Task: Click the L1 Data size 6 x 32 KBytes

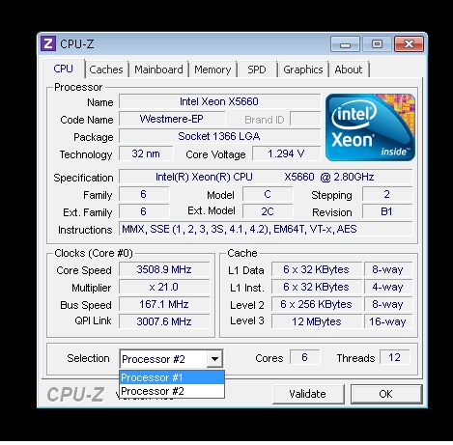Action: coord(317,269)
